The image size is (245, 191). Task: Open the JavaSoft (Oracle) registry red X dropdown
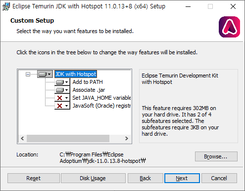[x=62, y=106]
